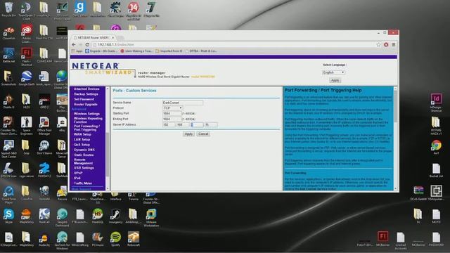The width and height of the screenshot is (450, 253).
Task: Open Set Password sidebar item
Action: tap(84, 99)
